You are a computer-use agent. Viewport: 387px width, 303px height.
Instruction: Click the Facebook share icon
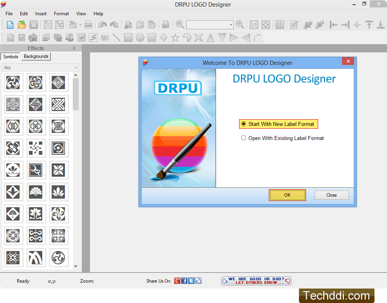pyautogui.click(x=184, y=281)
